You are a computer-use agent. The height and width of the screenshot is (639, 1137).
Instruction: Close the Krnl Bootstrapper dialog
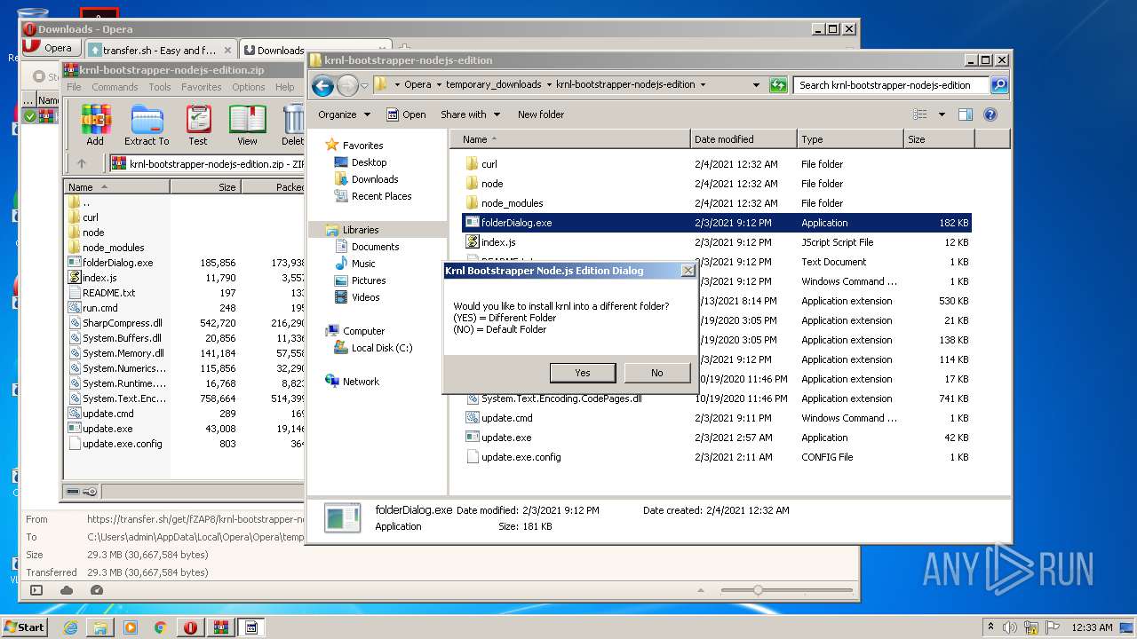pyautogui.click(x=688, y=271)
